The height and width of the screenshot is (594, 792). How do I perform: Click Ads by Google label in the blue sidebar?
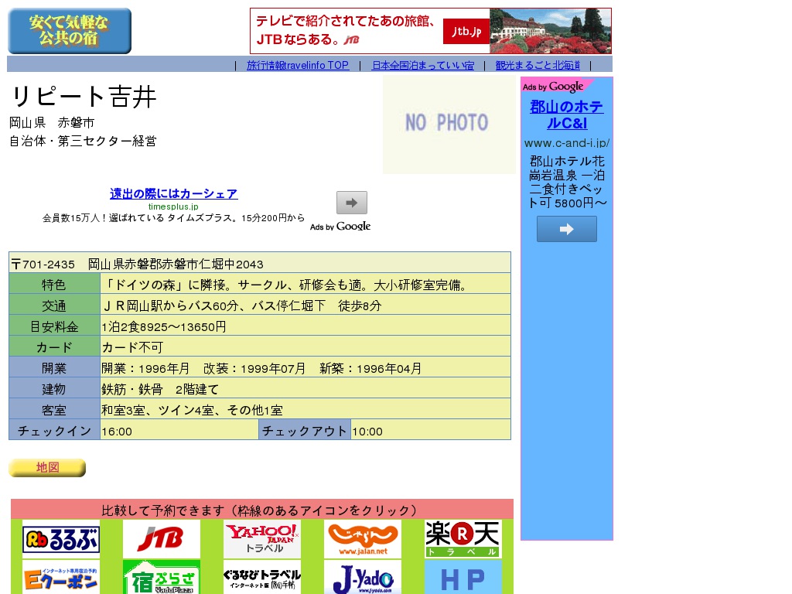(553, 87)
